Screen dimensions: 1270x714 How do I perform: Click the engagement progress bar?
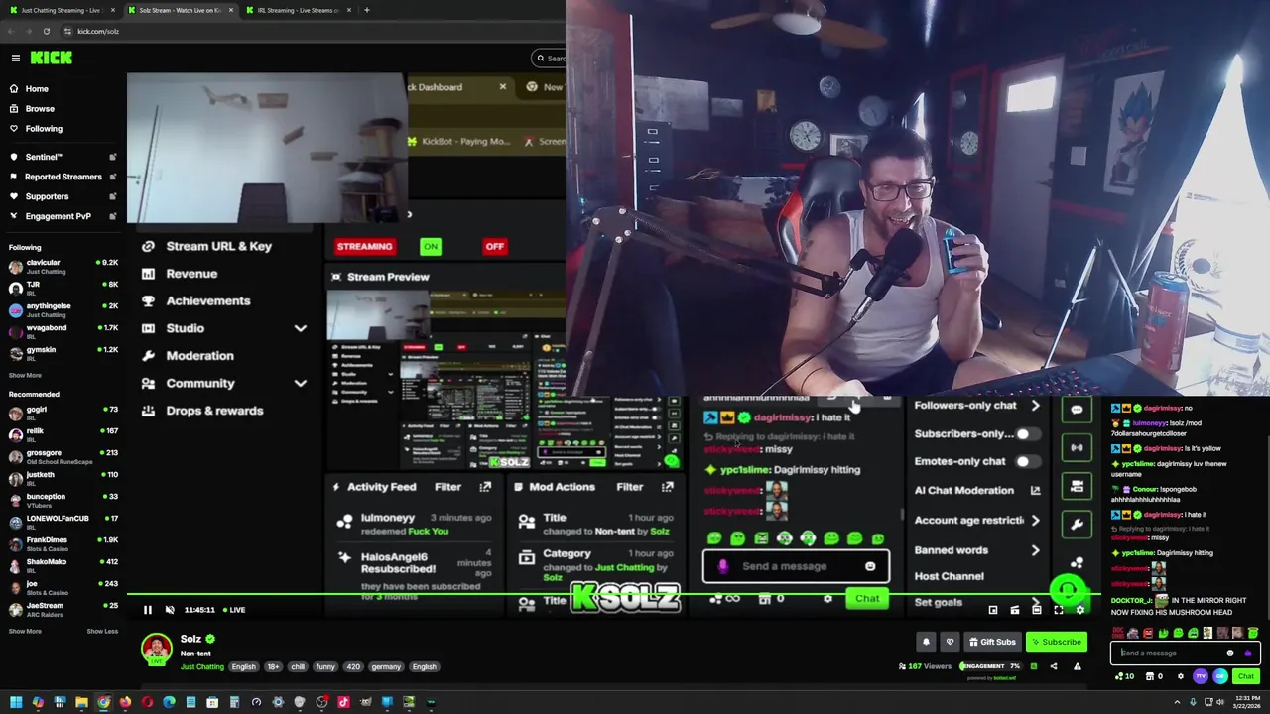point(990,666)
